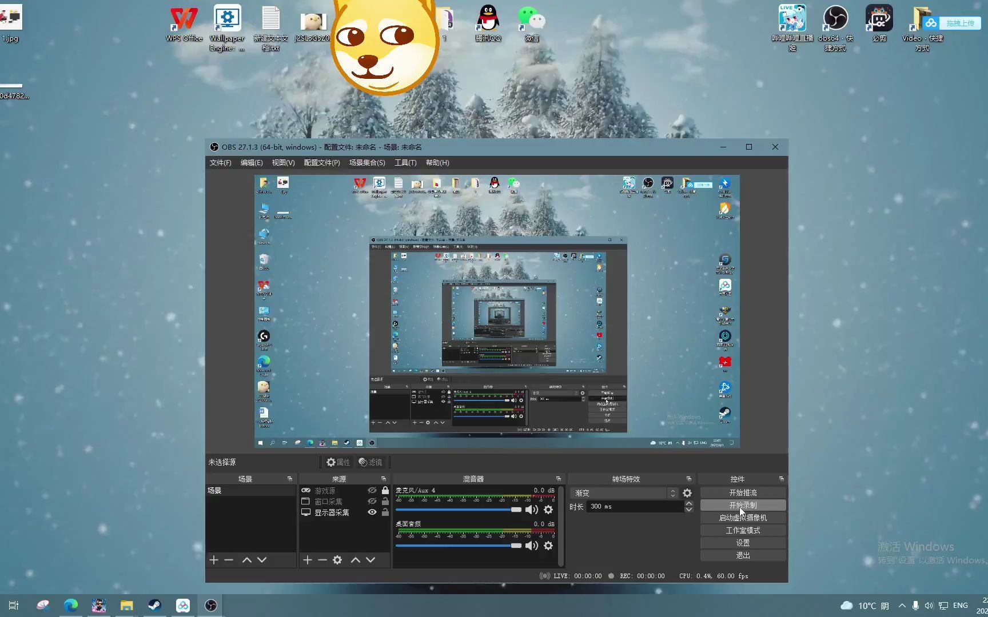
Task: Open the 渐变 transition dropdown
Action: tap(626, 492)
